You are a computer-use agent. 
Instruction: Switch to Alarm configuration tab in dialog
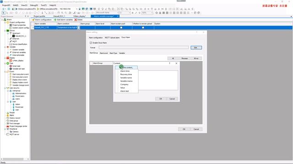click(x=96, y=37)
